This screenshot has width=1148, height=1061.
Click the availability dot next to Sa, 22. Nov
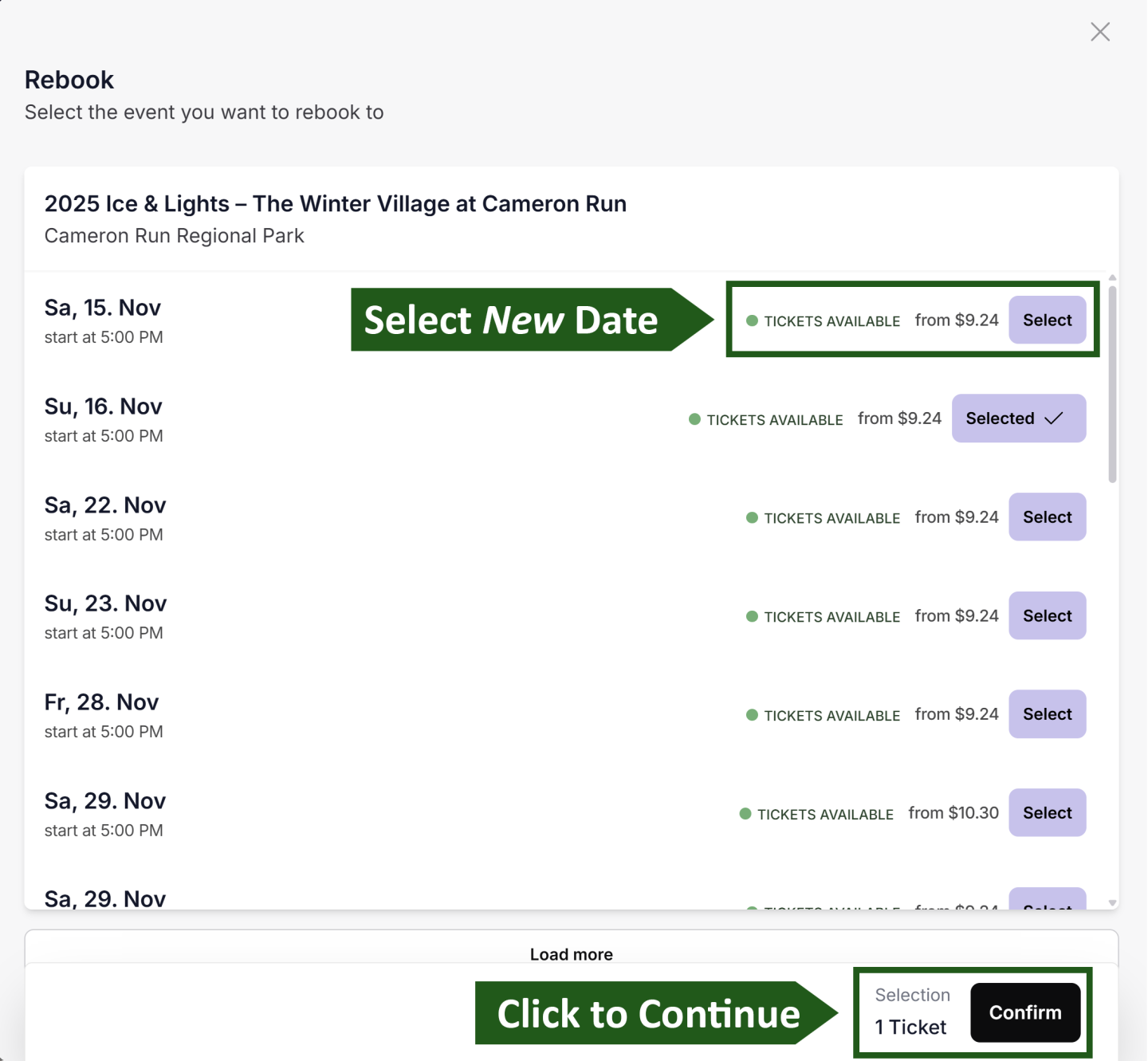[x=751, y=517]
